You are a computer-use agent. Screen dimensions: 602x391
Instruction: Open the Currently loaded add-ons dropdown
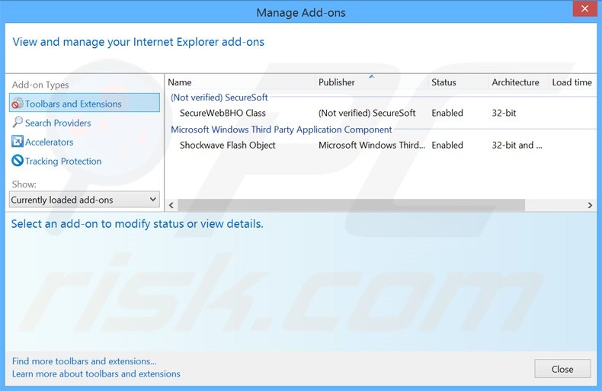pos(85,200)
